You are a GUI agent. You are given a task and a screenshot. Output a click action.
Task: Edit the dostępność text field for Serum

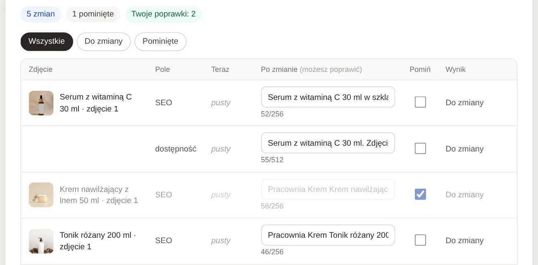(328, 143)
